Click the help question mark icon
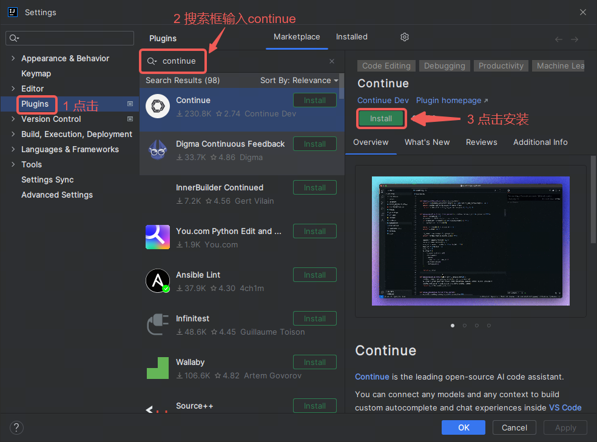 (x=16, y=427)
